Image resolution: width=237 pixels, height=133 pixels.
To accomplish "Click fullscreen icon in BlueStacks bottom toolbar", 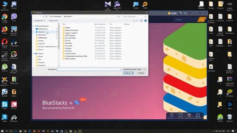I will (x=180, y=115).
